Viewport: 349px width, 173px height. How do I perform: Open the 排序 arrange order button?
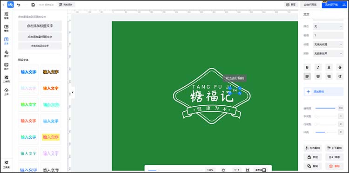[x=334, y=157]
